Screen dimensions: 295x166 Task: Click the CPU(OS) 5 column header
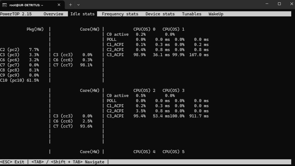pyautogui.click(x=173, y=152)
